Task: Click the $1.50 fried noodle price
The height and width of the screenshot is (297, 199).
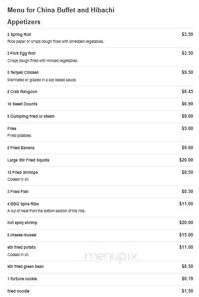Action: [187, 291]
